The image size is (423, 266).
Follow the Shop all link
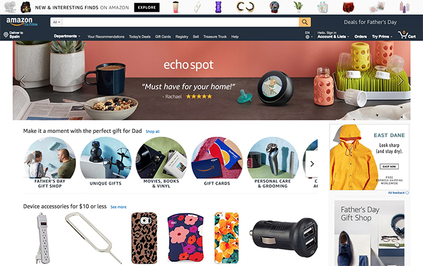[x=152, y=132]
